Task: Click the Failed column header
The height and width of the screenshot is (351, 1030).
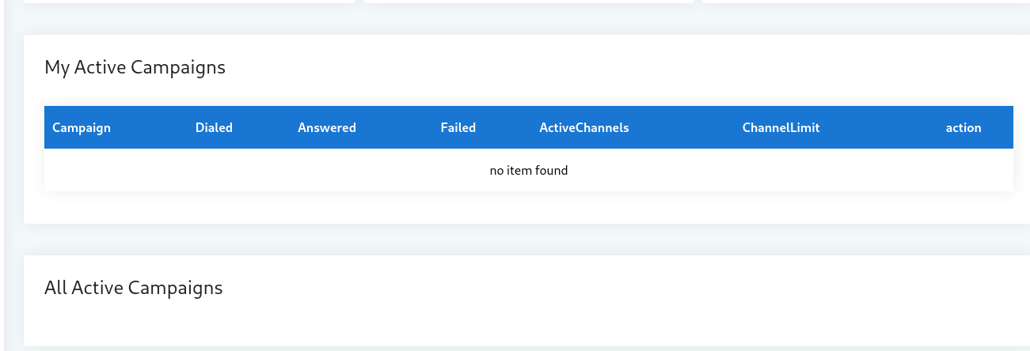Action: click(458, 127)
